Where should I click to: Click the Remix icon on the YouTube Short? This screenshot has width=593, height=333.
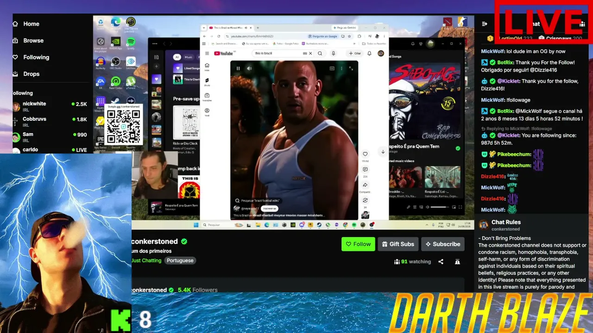click(365, 200)
